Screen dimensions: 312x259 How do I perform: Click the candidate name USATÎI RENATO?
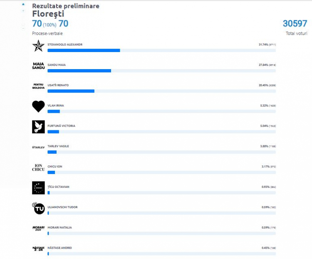click(58, 85)
